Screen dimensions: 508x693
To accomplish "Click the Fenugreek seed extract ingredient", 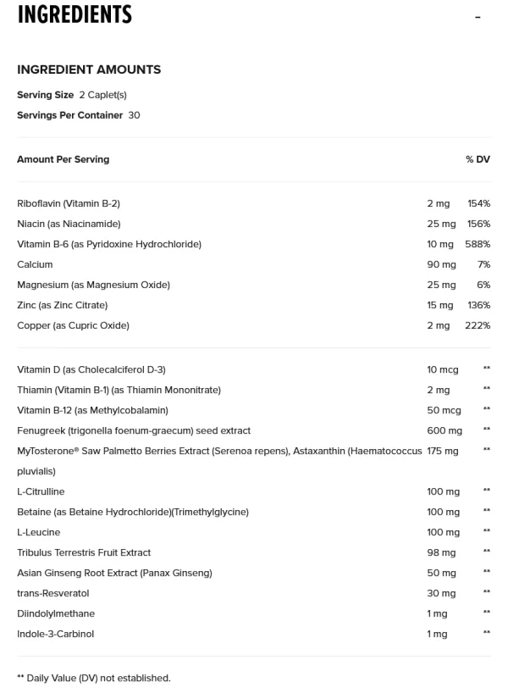I will [134, 430].
